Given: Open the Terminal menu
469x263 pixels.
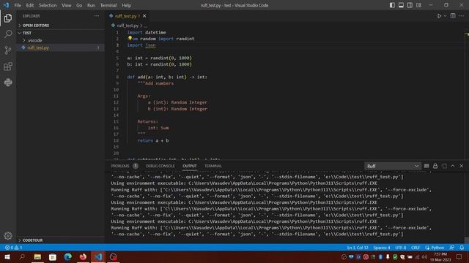Looking at the screenshot, I should tap(108, 5).
